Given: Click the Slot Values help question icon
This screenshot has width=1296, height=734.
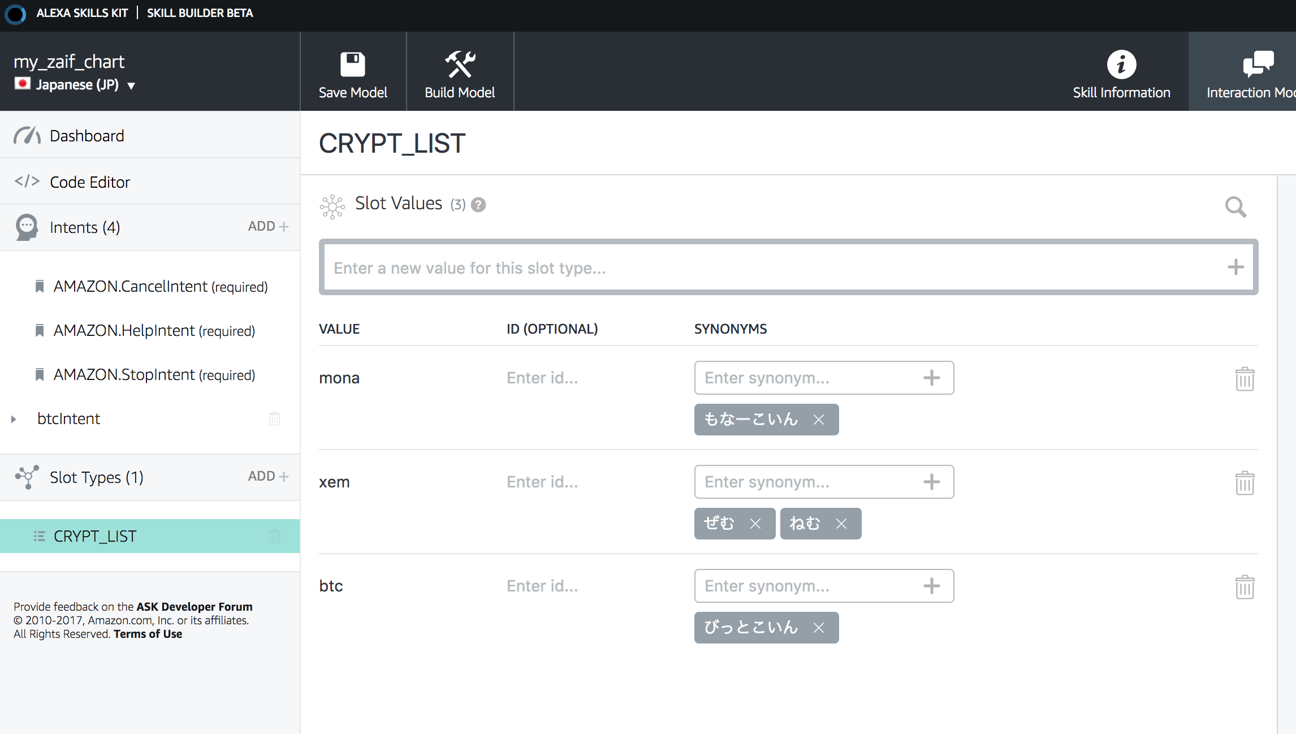Looking at the screenshot, I should click(x=478, y=205).
